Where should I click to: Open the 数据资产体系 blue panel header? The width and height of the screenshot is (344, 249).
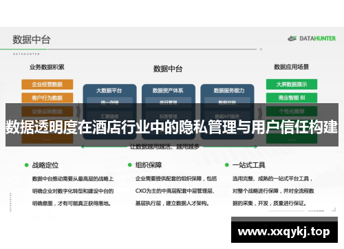pyautogui.click(x=168, y=91)
